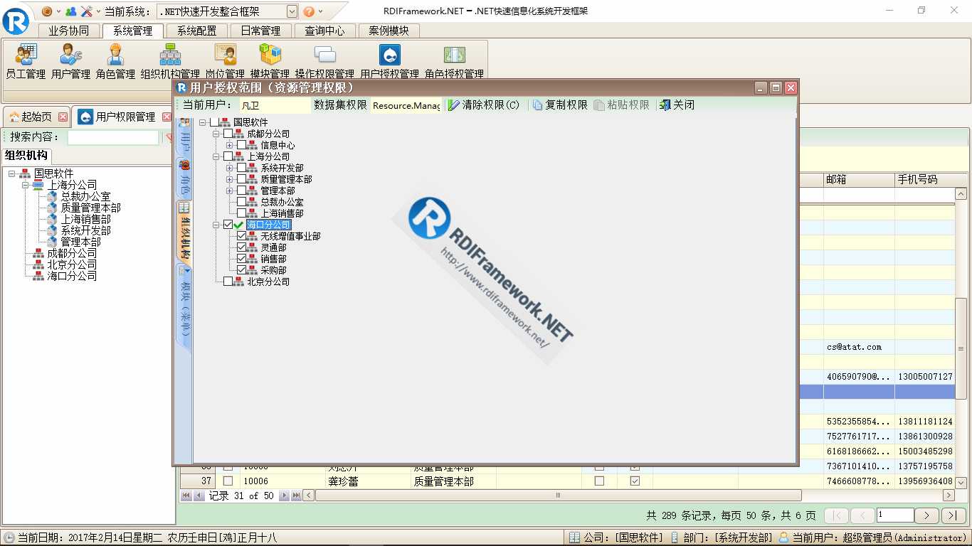Expand the 质量管理本部 node in dialog tree
Image resolution: width=972 pixels, height=546 pixels.
(x=230, y=179)
